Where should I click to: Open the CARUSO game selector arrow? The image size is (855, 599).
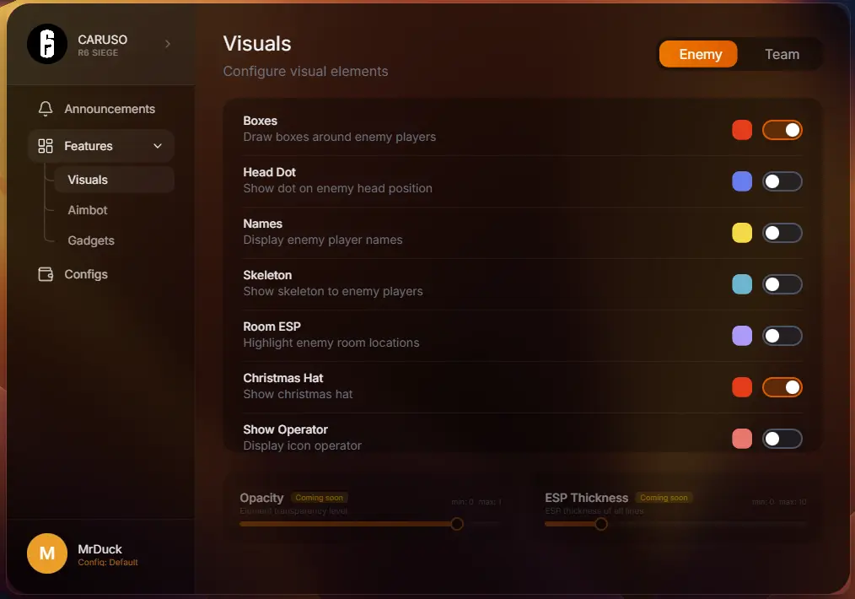tap(167, 44)
